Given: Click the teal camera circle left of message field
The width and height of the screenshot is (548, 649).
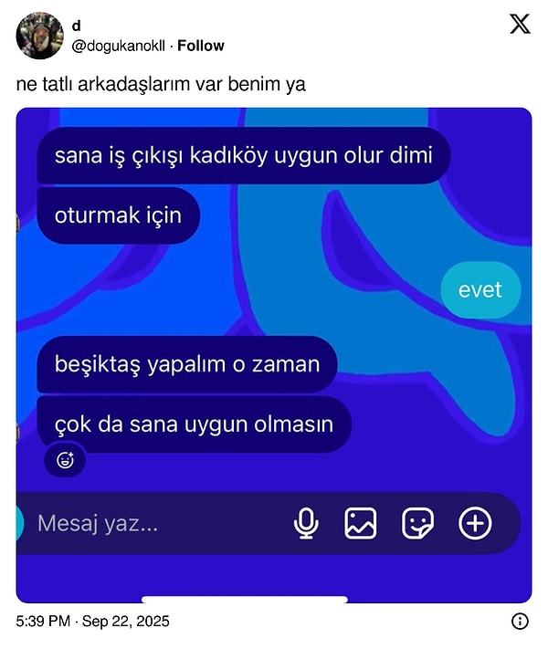Looking at the screenshot, I should [19, 523].
